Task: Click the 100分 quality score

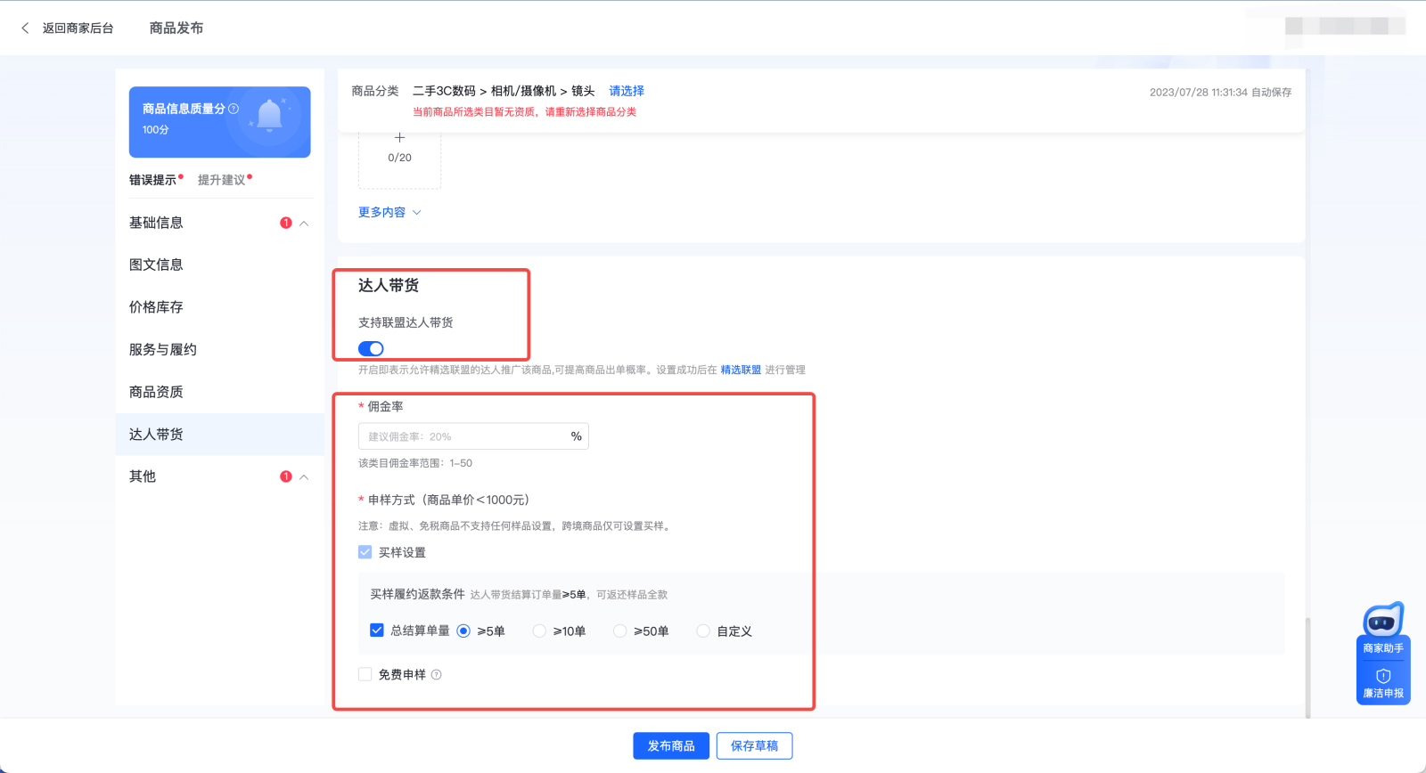Action: tap(156, 130)
